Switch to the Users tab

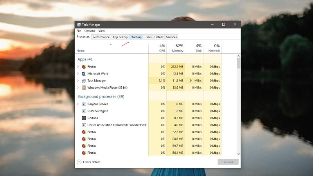click(148, 37)
